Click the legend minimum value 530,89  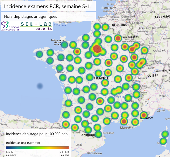coord(10,151)
